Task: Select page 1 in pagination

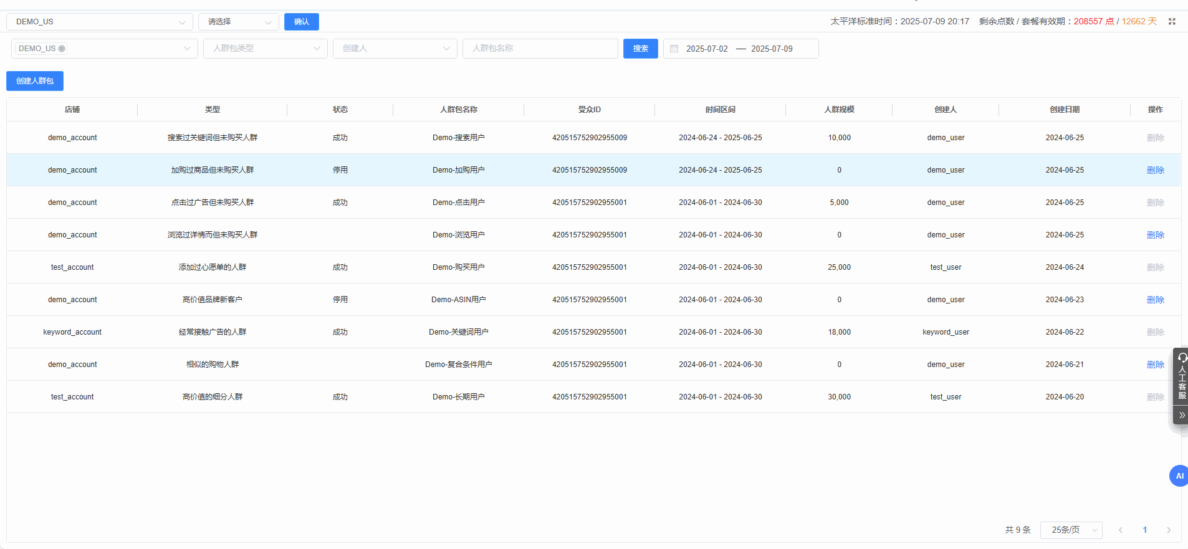Action: pos(1144,530)
